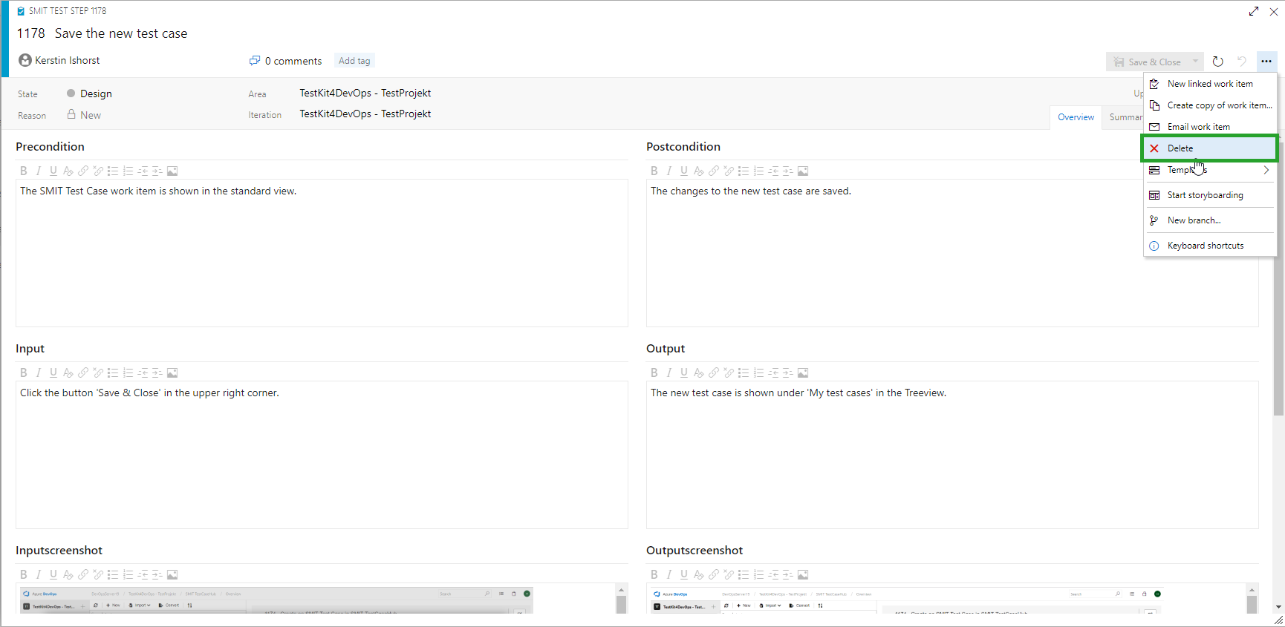The width and height of the screenshot is (1285, 627).
Task: Switch to the Overview tab
Action: coord(1076,117)
